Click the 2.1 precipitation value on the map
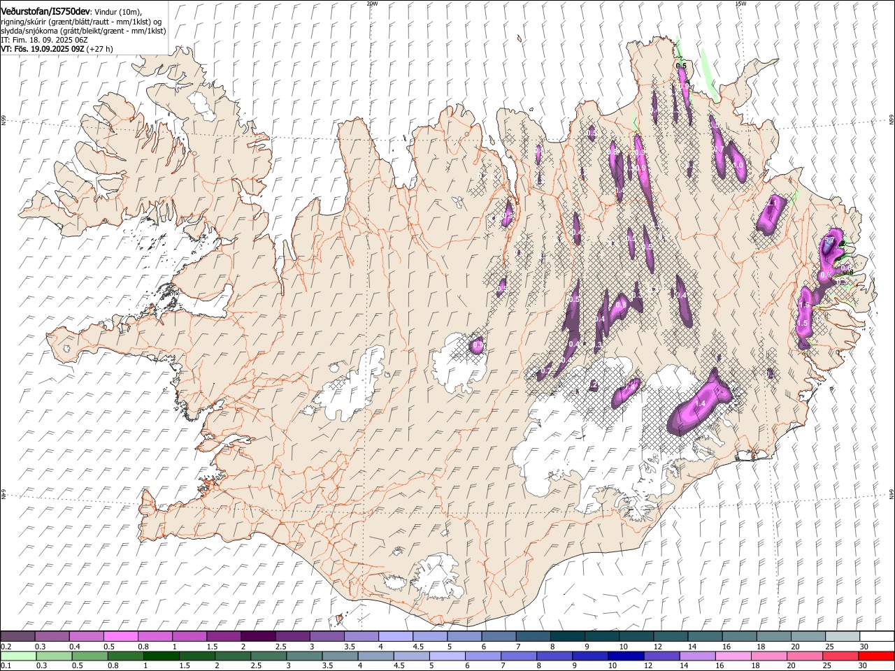The height and width of the screenshot is (671, 895). (771, 203)
